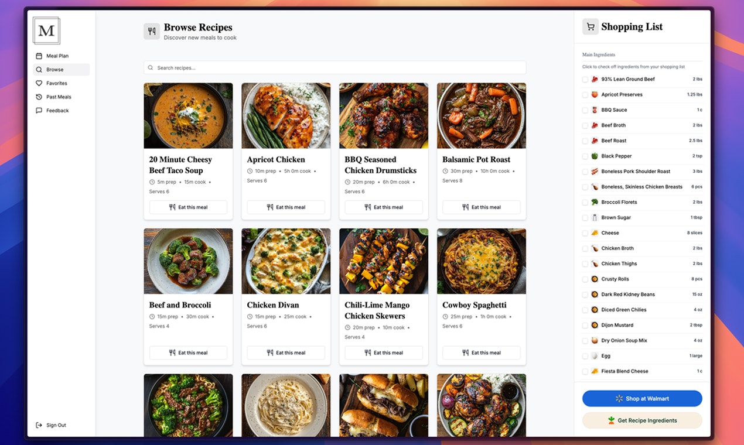The width and height of the screenshot is (744, 445).
Task: Click the broccoli icon beside Broccoli Florets
Action: click(x=595, y=202)
